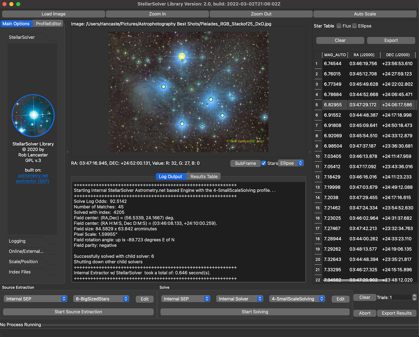The width and height of the screenshot is (419, 337).
Task: Click the MAG_AUTO column header
Action: tap(335, 55)
